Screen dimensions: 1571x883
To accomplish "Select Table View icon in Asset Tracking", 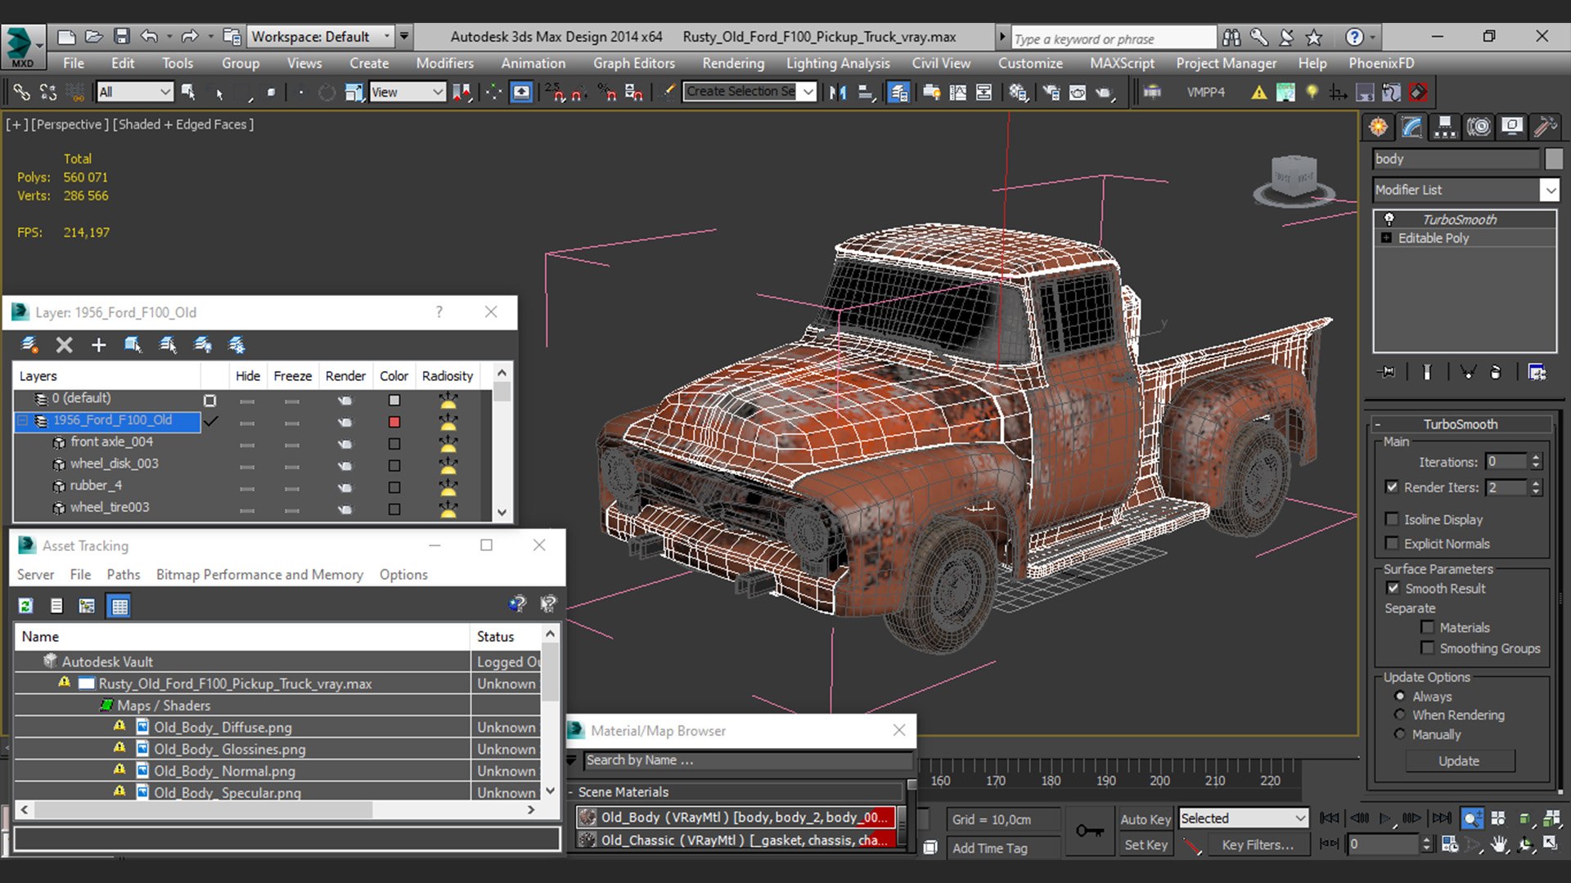I will click(x=119, y=606).
